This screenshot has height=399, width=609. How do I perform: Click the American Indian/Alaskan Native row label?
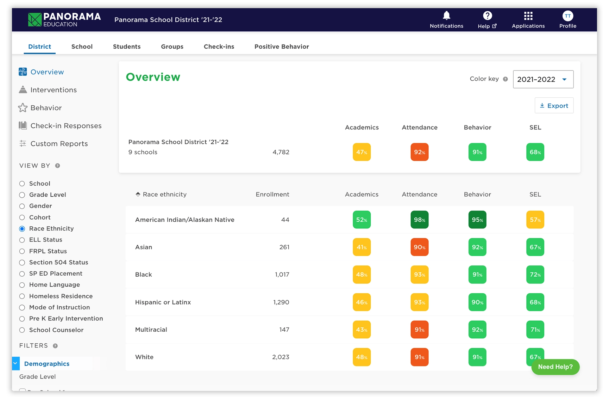point(185,220)
